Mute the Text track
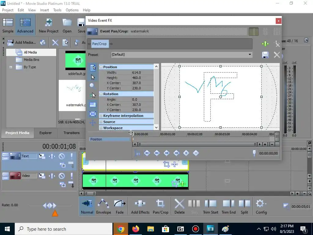 point(62,156)
